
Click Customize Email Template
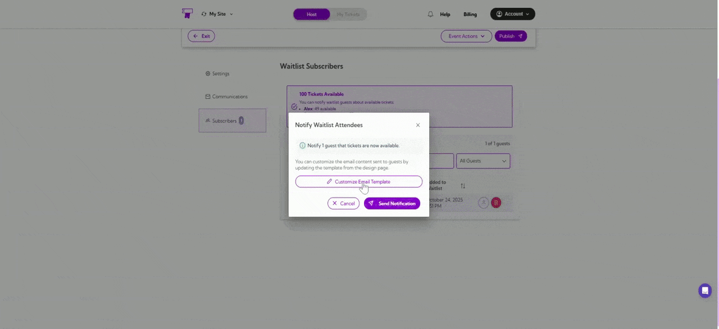tap(359, 181)
